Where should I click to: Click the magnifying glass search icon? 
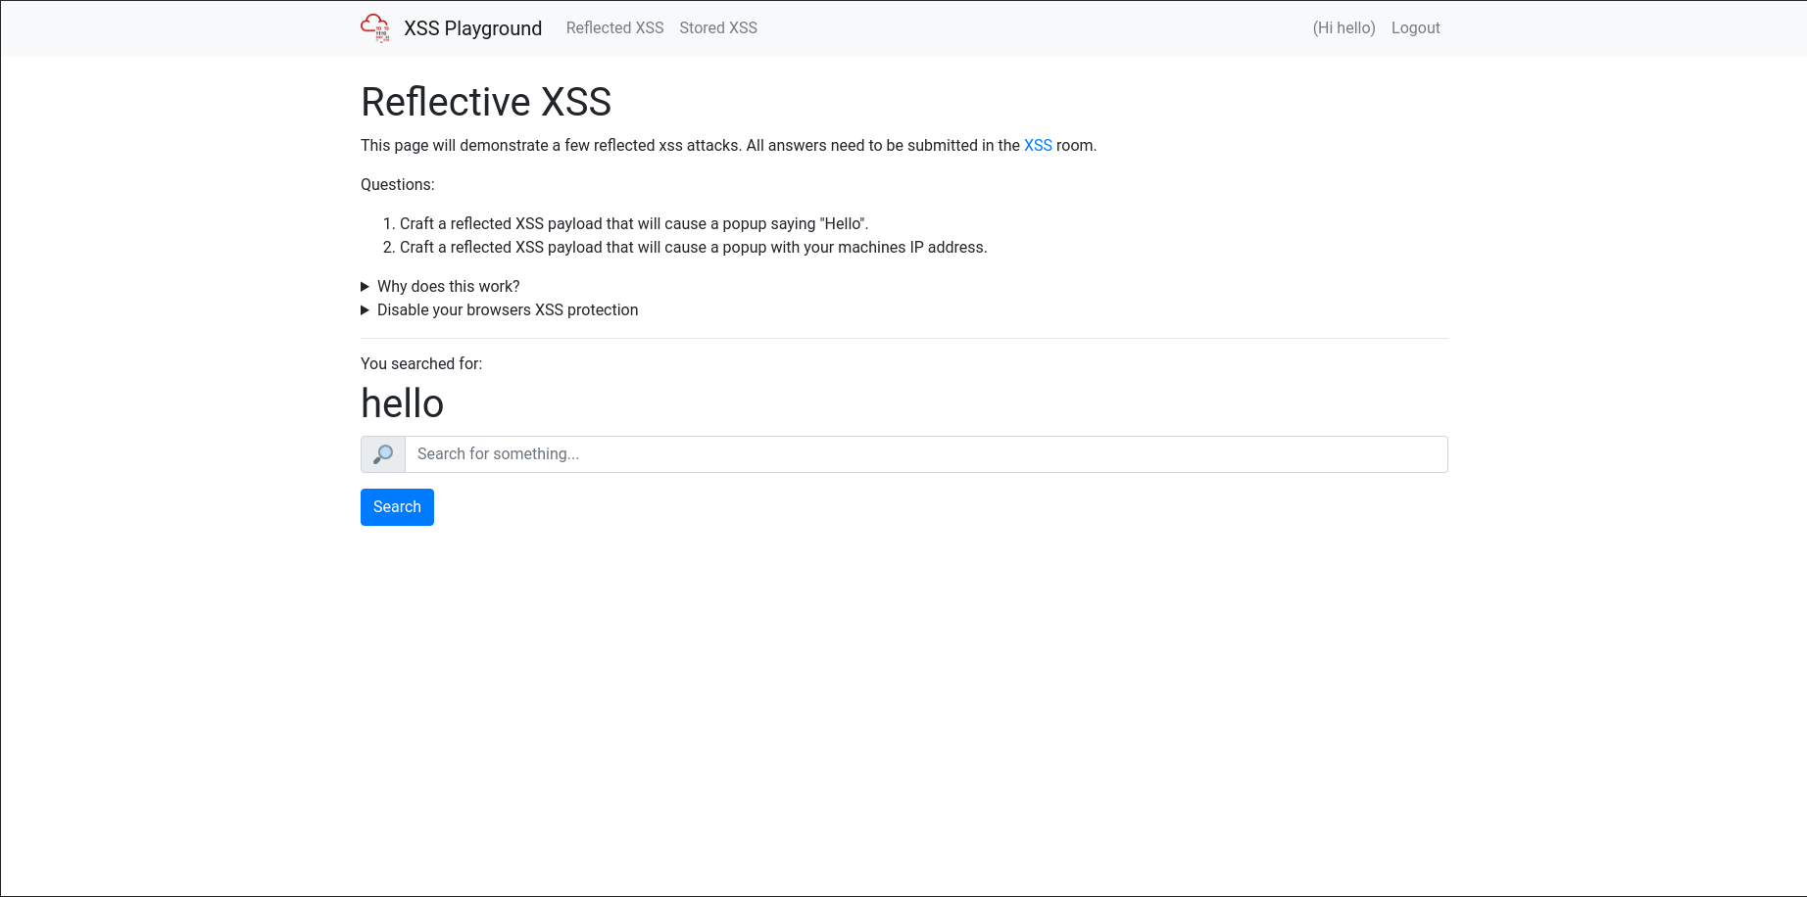coord(383,454)
